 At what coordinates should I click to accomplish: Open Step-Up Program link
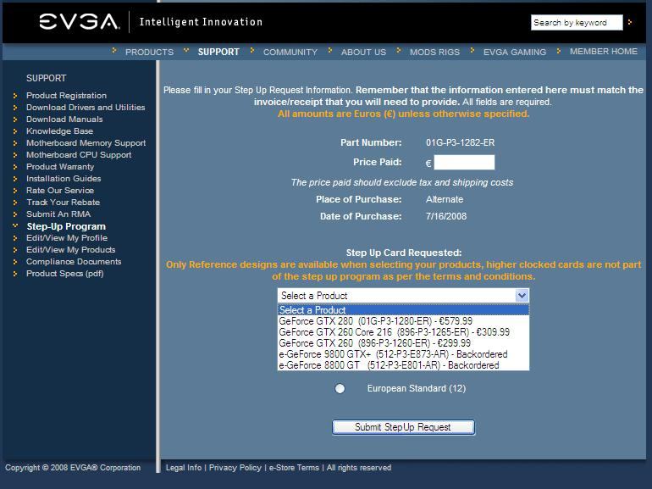coord(66,226)
